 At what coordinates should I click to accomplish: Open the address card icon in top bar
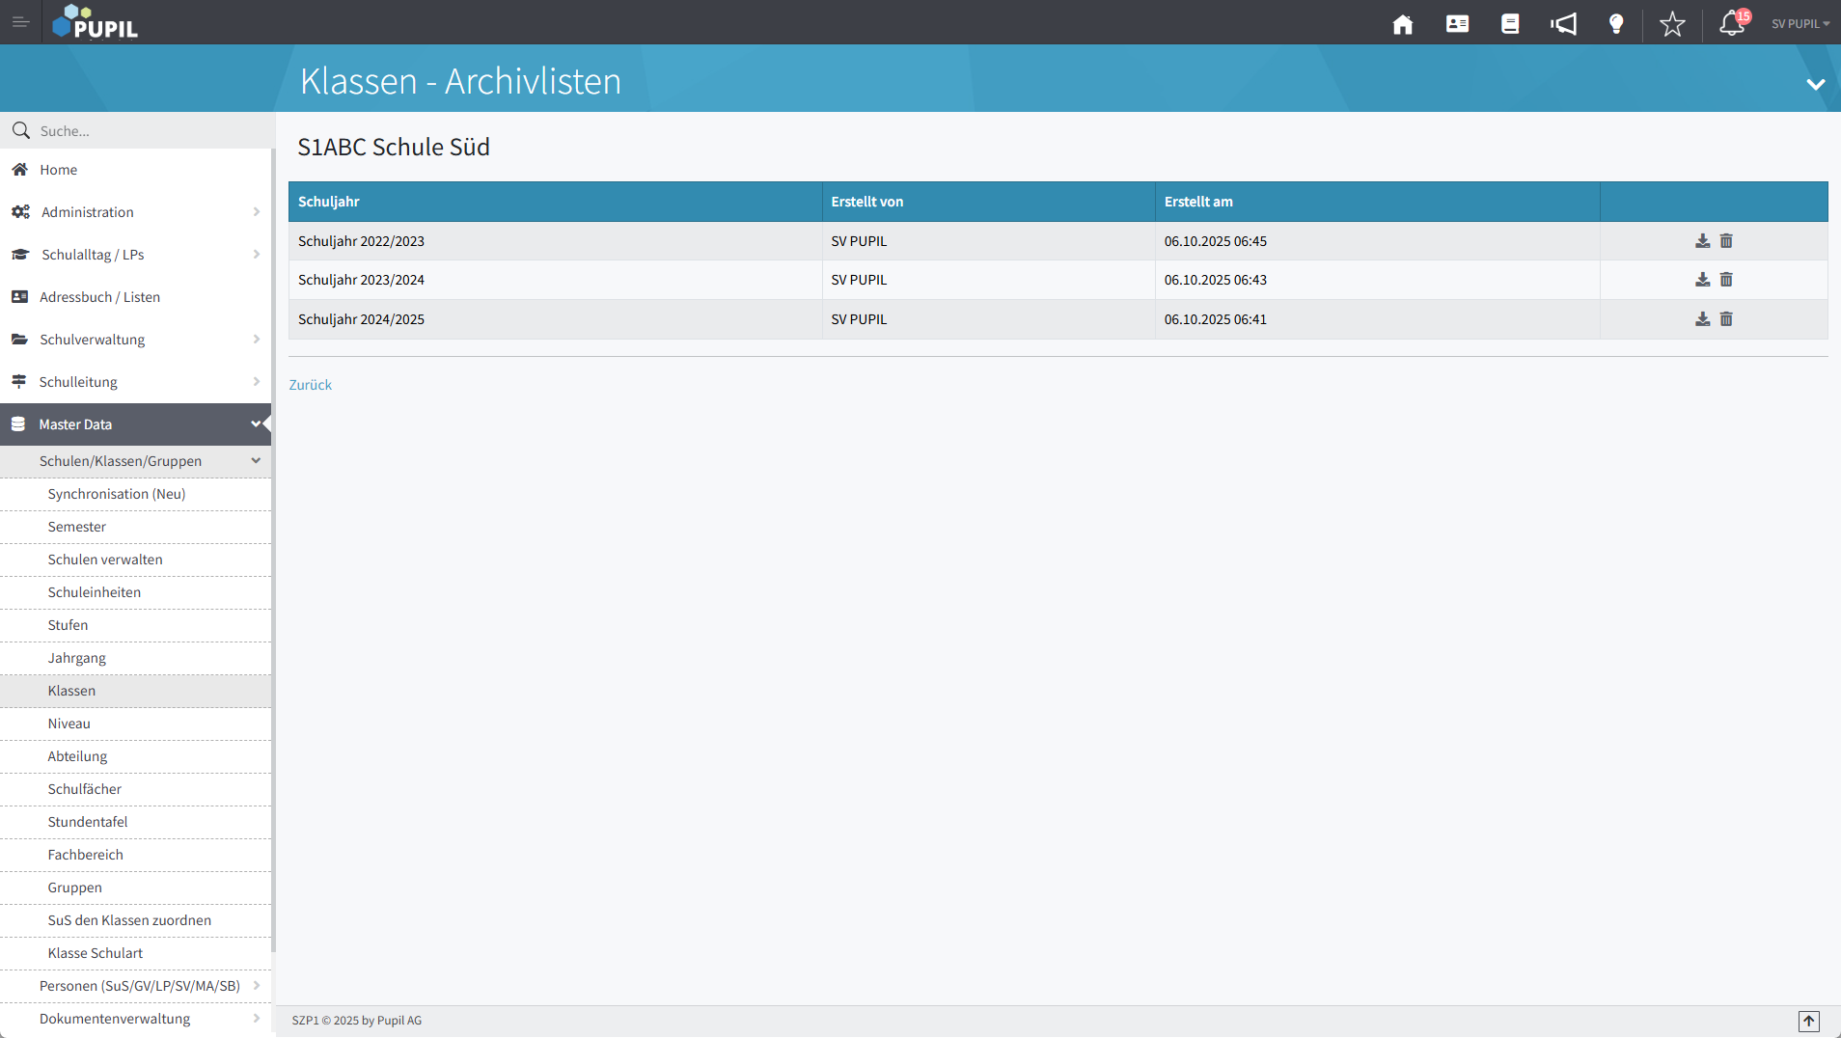click(1457, 24)
